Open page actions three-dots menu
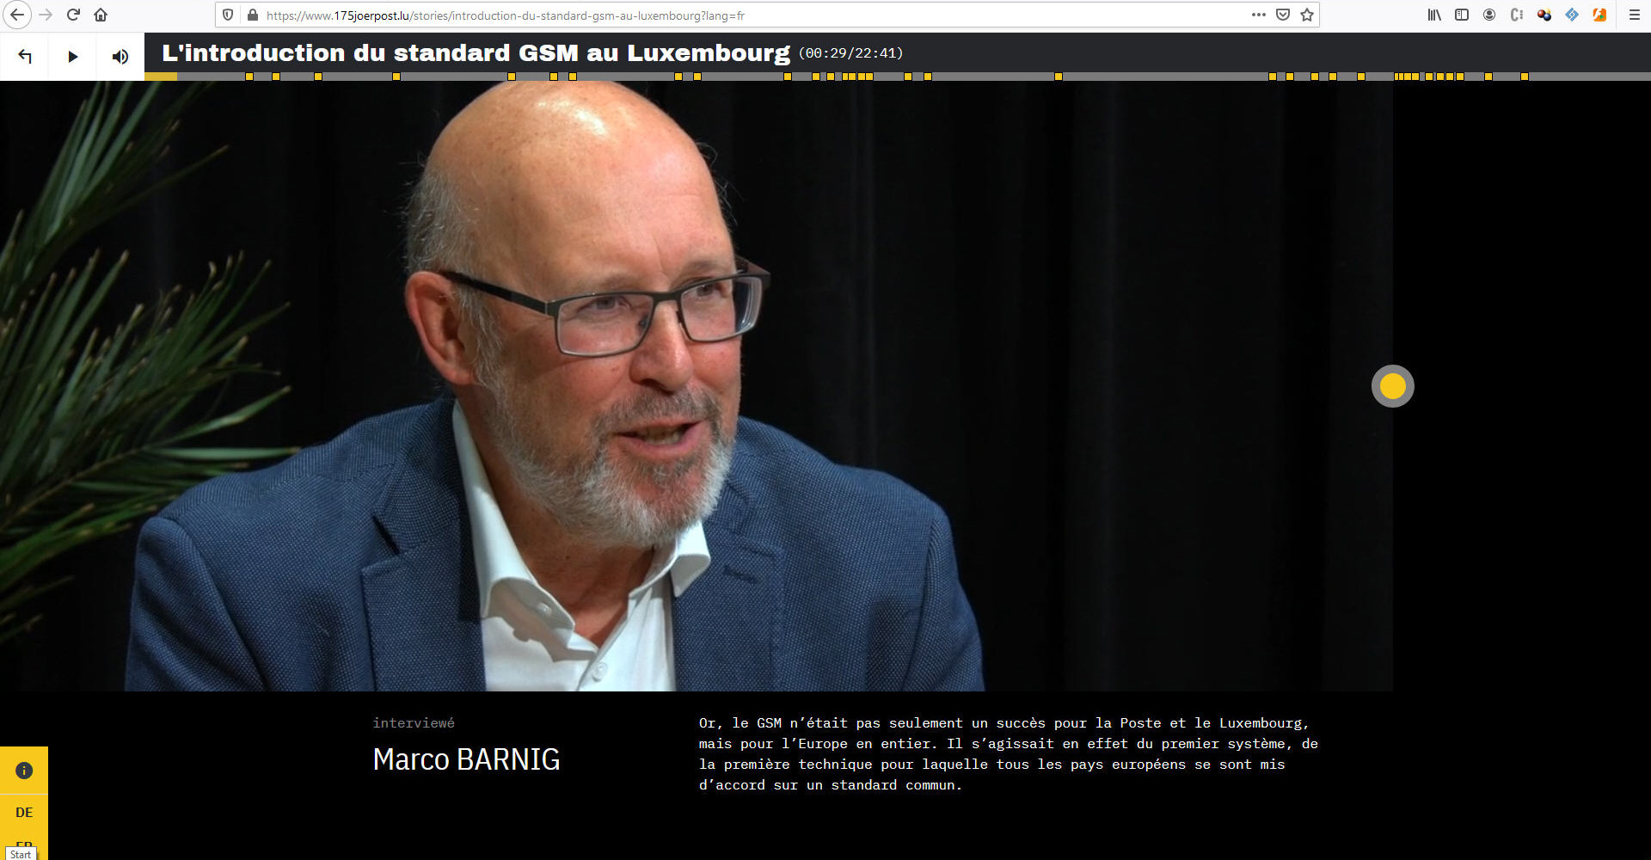 click(1259, 15)
